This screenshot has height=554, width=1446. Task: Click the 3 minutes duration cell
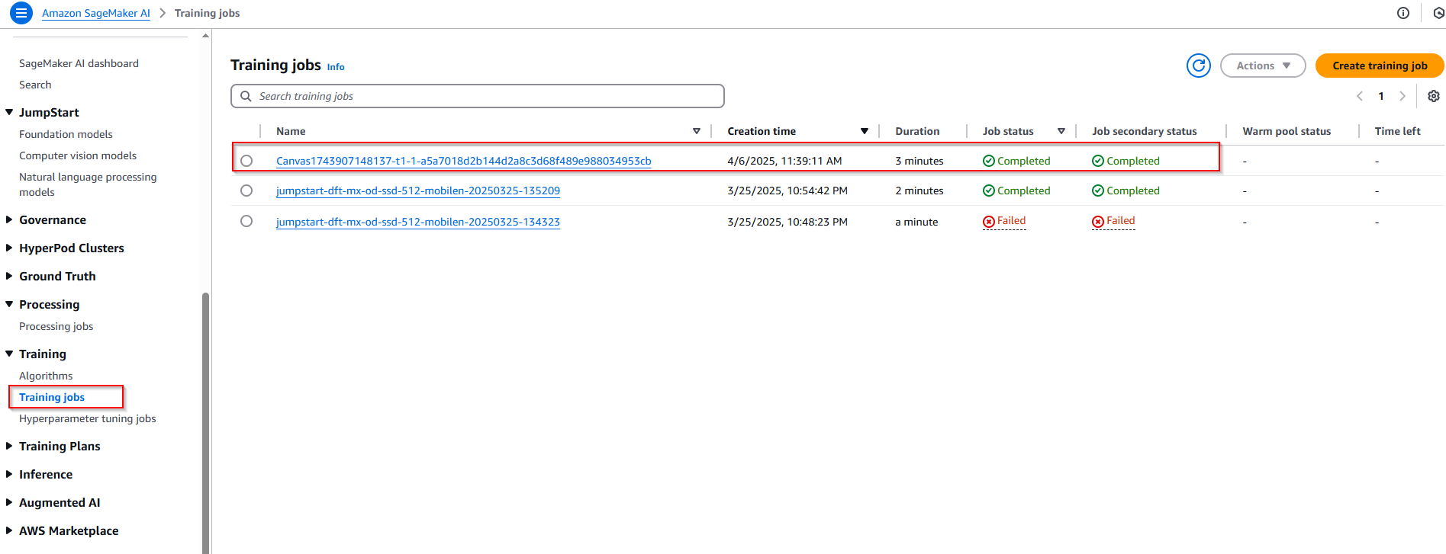[x=919, y=161]
